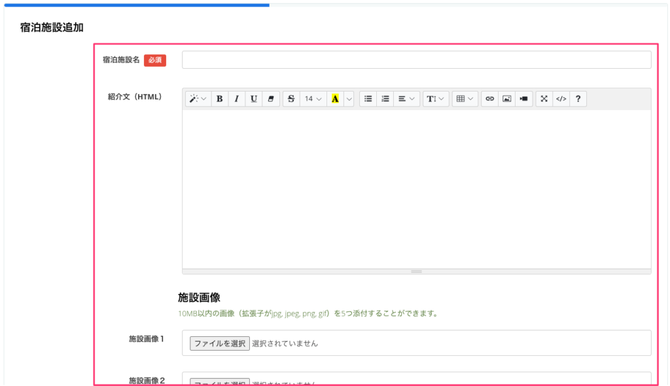Insert a picture via image icon
The height and width of the screenshot is (386, 670).
tap(506, 99)
